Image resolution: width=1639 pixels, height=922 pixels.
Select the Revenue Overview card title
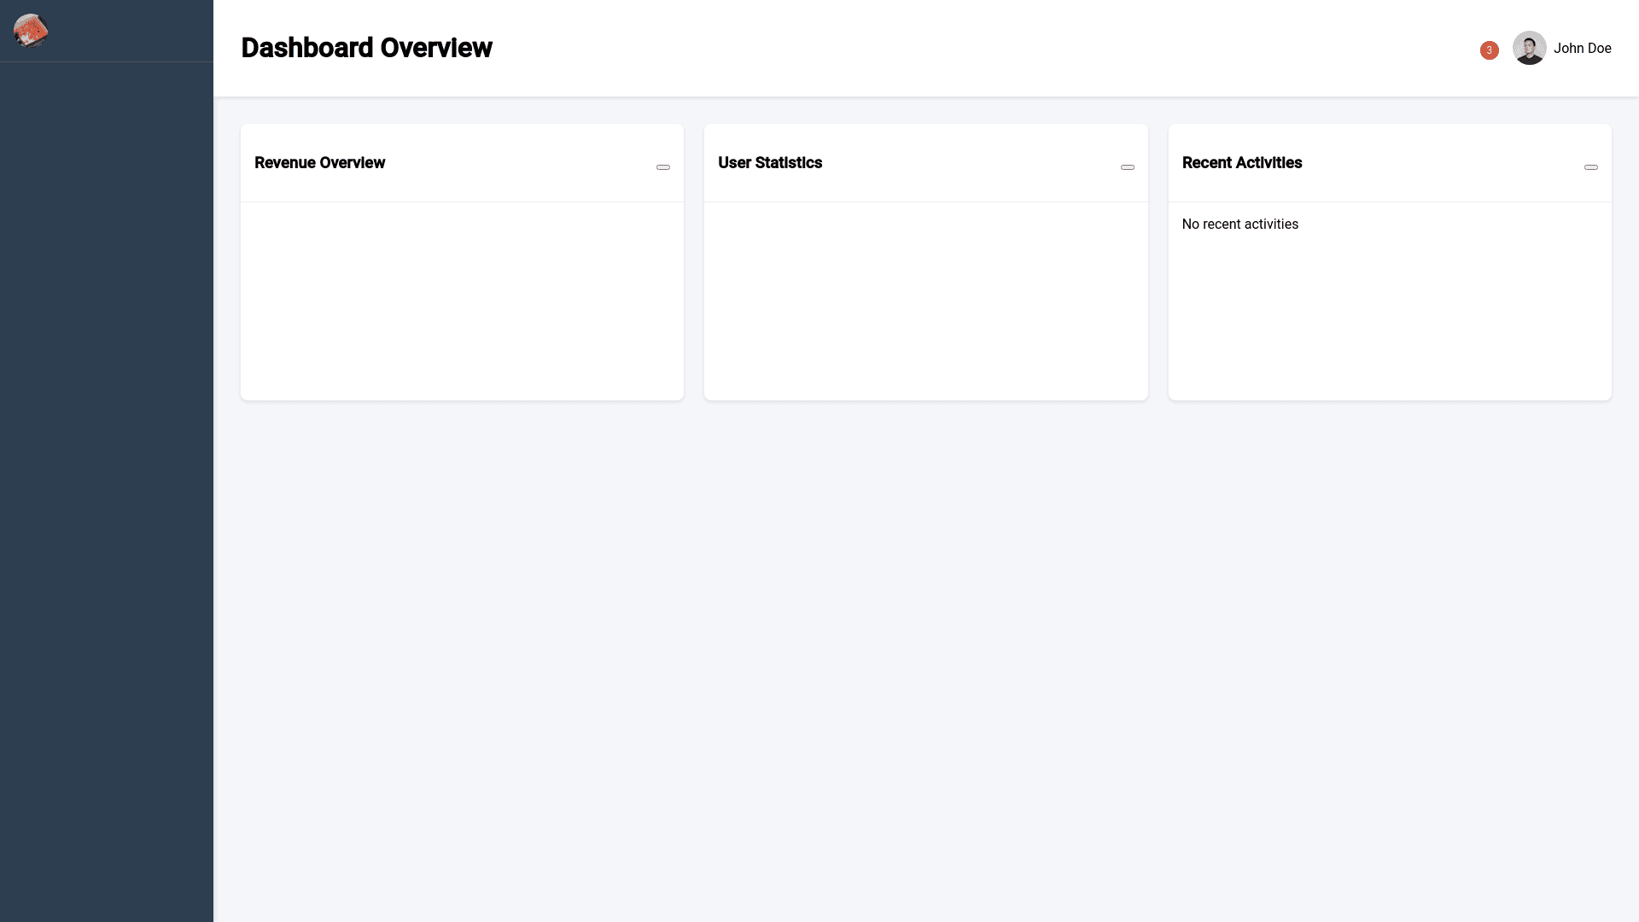pyautogui.click(x=319, y=163)
